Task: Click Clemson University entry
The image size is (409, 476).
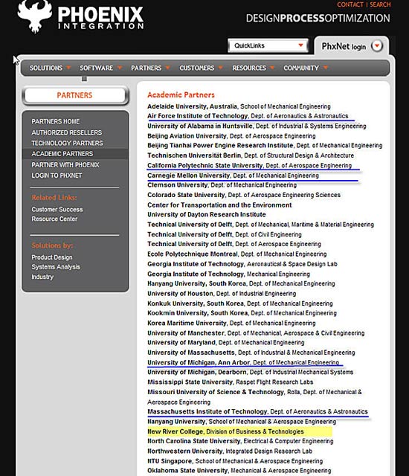Action: tap(222, 185)
